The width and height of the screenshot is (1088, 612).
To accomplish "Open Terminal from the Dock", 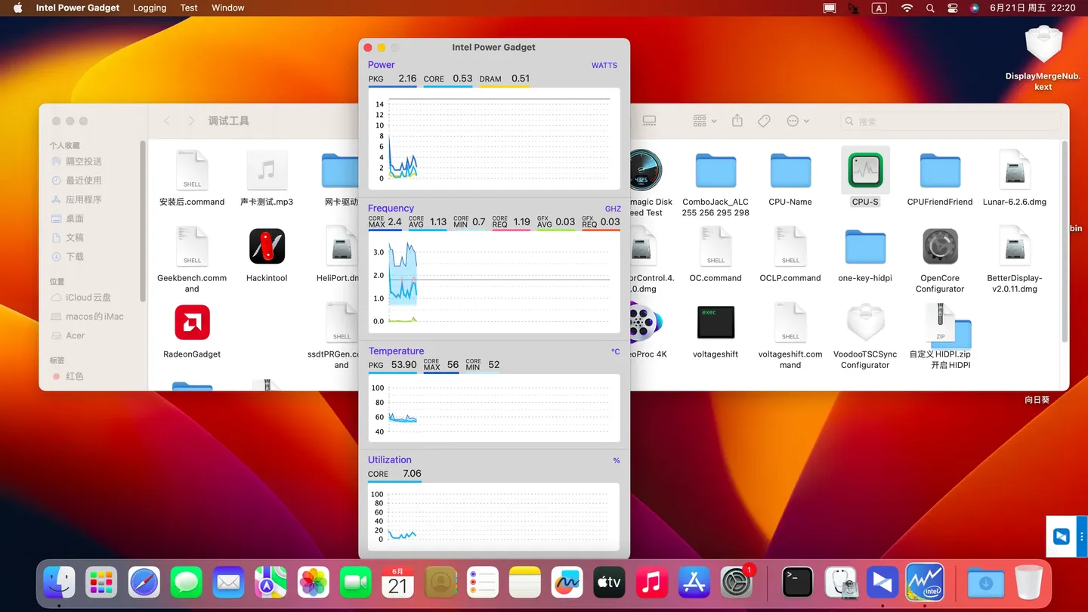I will tap(796, 582).
